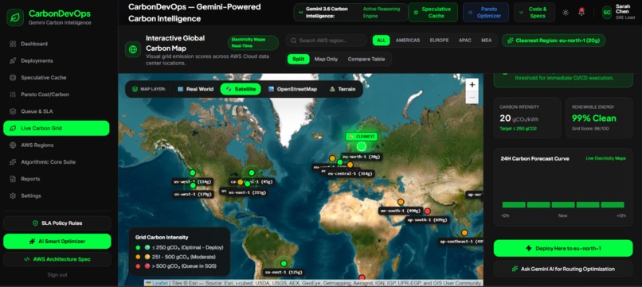The image size is (642, 287).
Task: Click the CLEANEST tag on map
Action: click(361, 137)
